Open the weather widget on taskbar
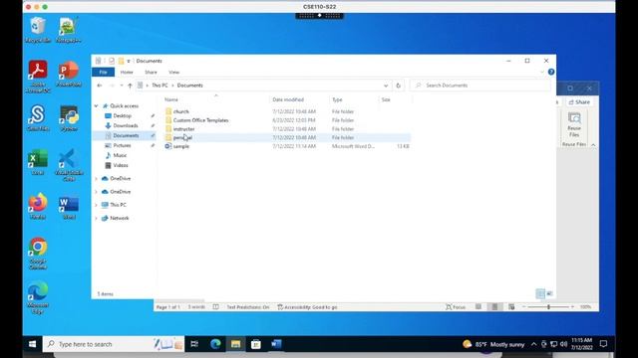Viewport: 638px width, 358px height. coord(493,344)
